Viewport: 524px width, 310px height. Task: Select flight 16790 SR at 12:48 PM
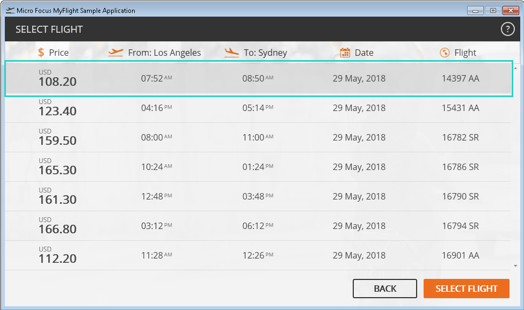click(258, 197)
